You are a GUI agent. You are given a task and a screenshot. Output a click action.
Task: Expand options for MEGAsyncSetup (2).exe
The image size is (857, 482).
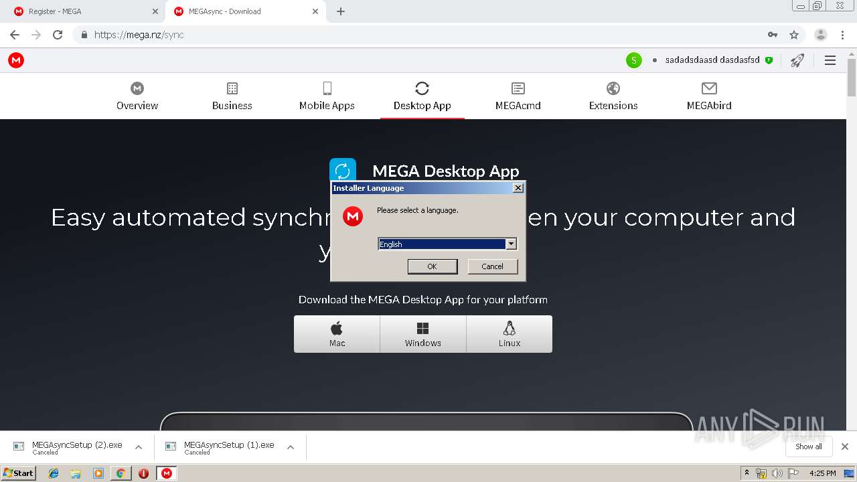coord(139,447)
